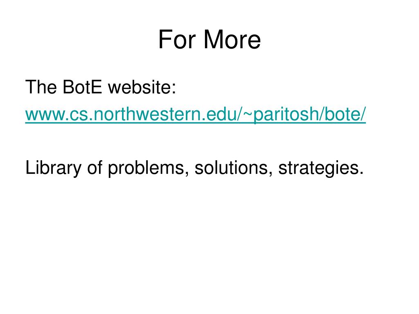Click the word "of" in the last line
This screenshot has width=419, height=314.
pos(95,167)
